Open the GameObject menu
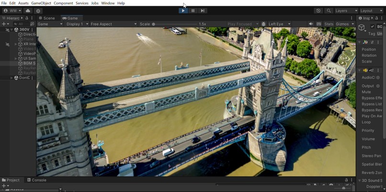The width and height of the screenshot is (386, 192). (41, 3)
